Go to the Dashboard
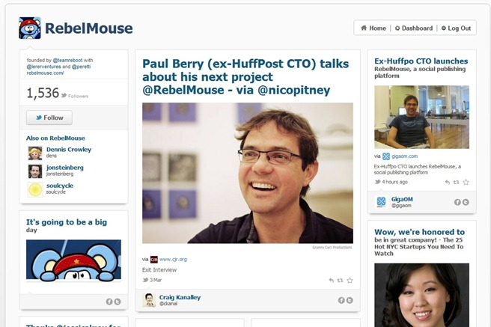This screenshot has height=327, width=491. [414, 28]
